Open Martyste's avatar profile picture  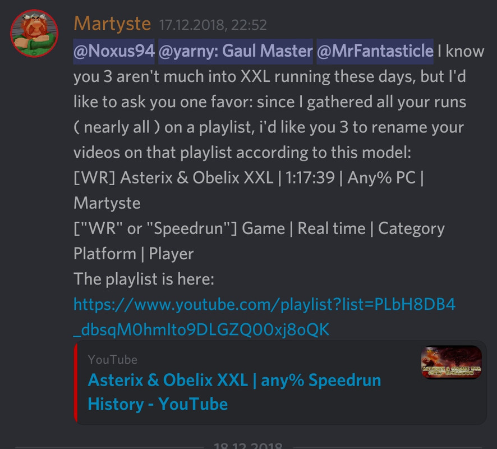click(34, 33)
